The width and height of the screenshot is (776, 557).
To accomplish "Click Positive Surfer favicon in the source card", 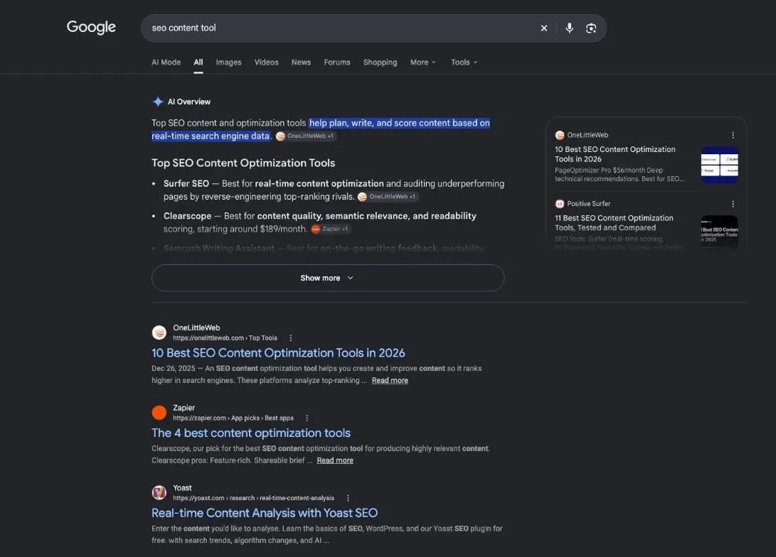I will coord(560,204).
